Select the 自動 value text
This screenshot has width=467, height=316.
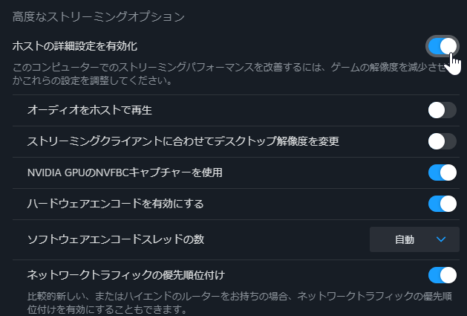405,239
